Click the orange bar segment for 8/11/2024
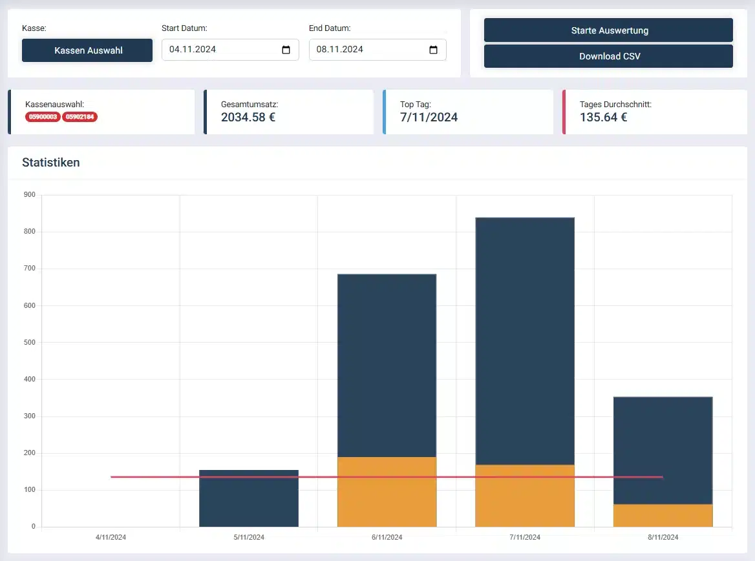 [663, 515]
